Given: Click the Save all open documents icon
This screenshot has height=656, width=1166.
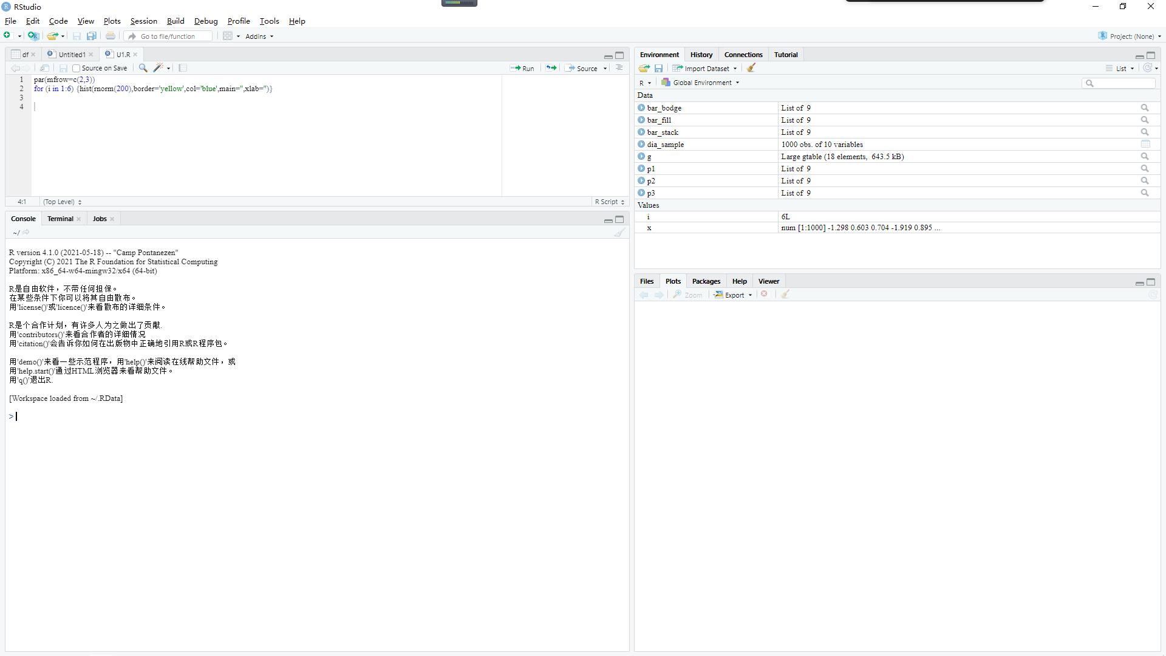Looking at the screenshot, I should point(92,36).
